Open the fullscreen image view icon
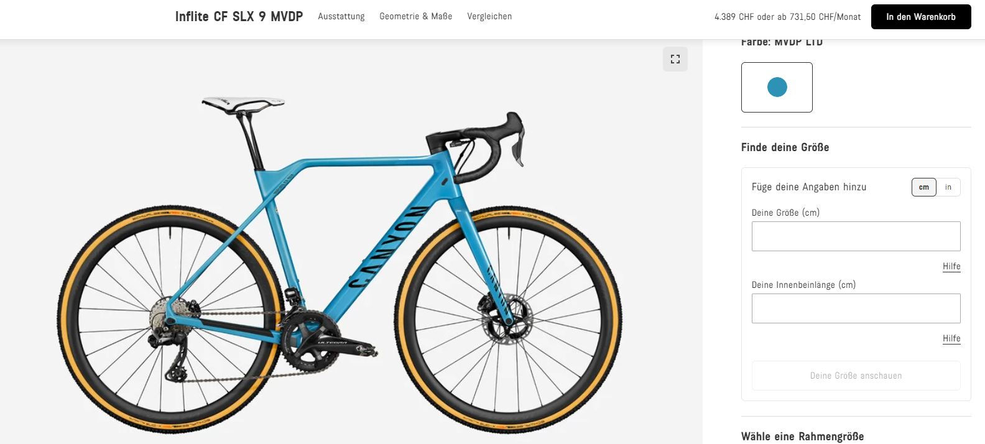Image resolution: width=985 pixels, height=444 pixels. [675, 59]
